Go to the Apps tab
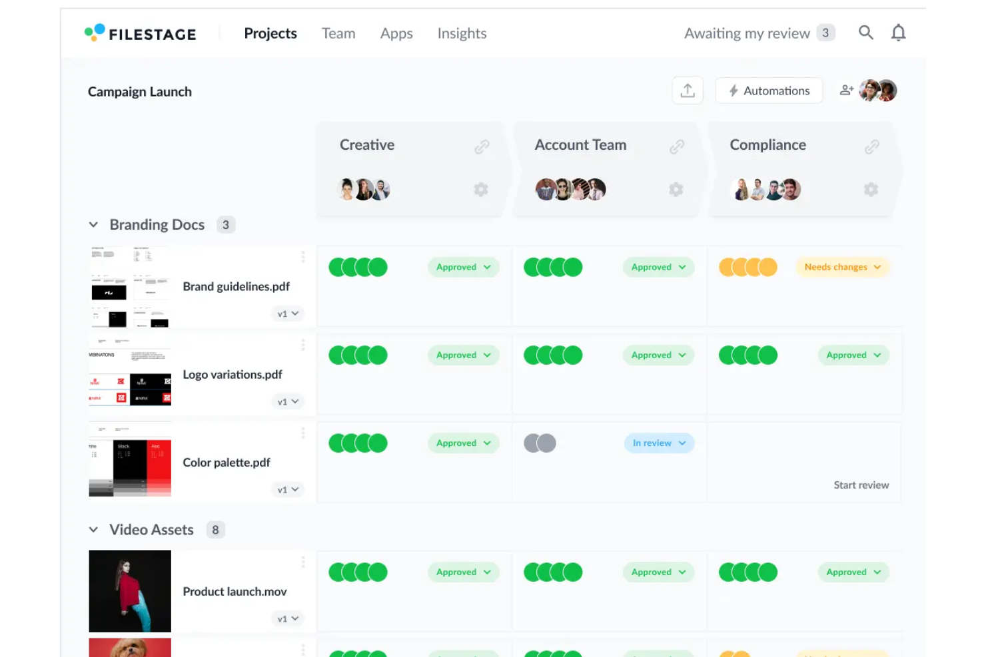 click(x=396, y=33)
